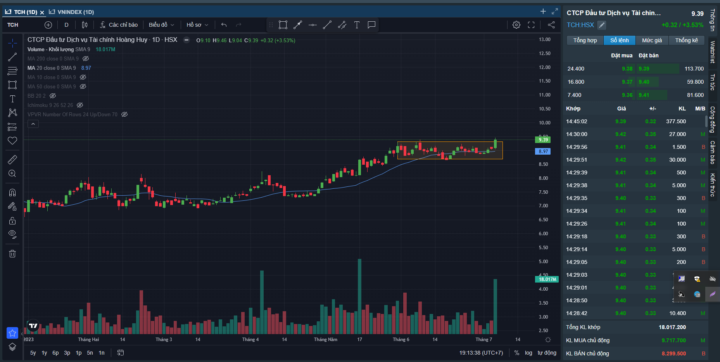Screen dimensions: 720x362
Task: Select the trend line drawing tool
Action: [12, 57]
